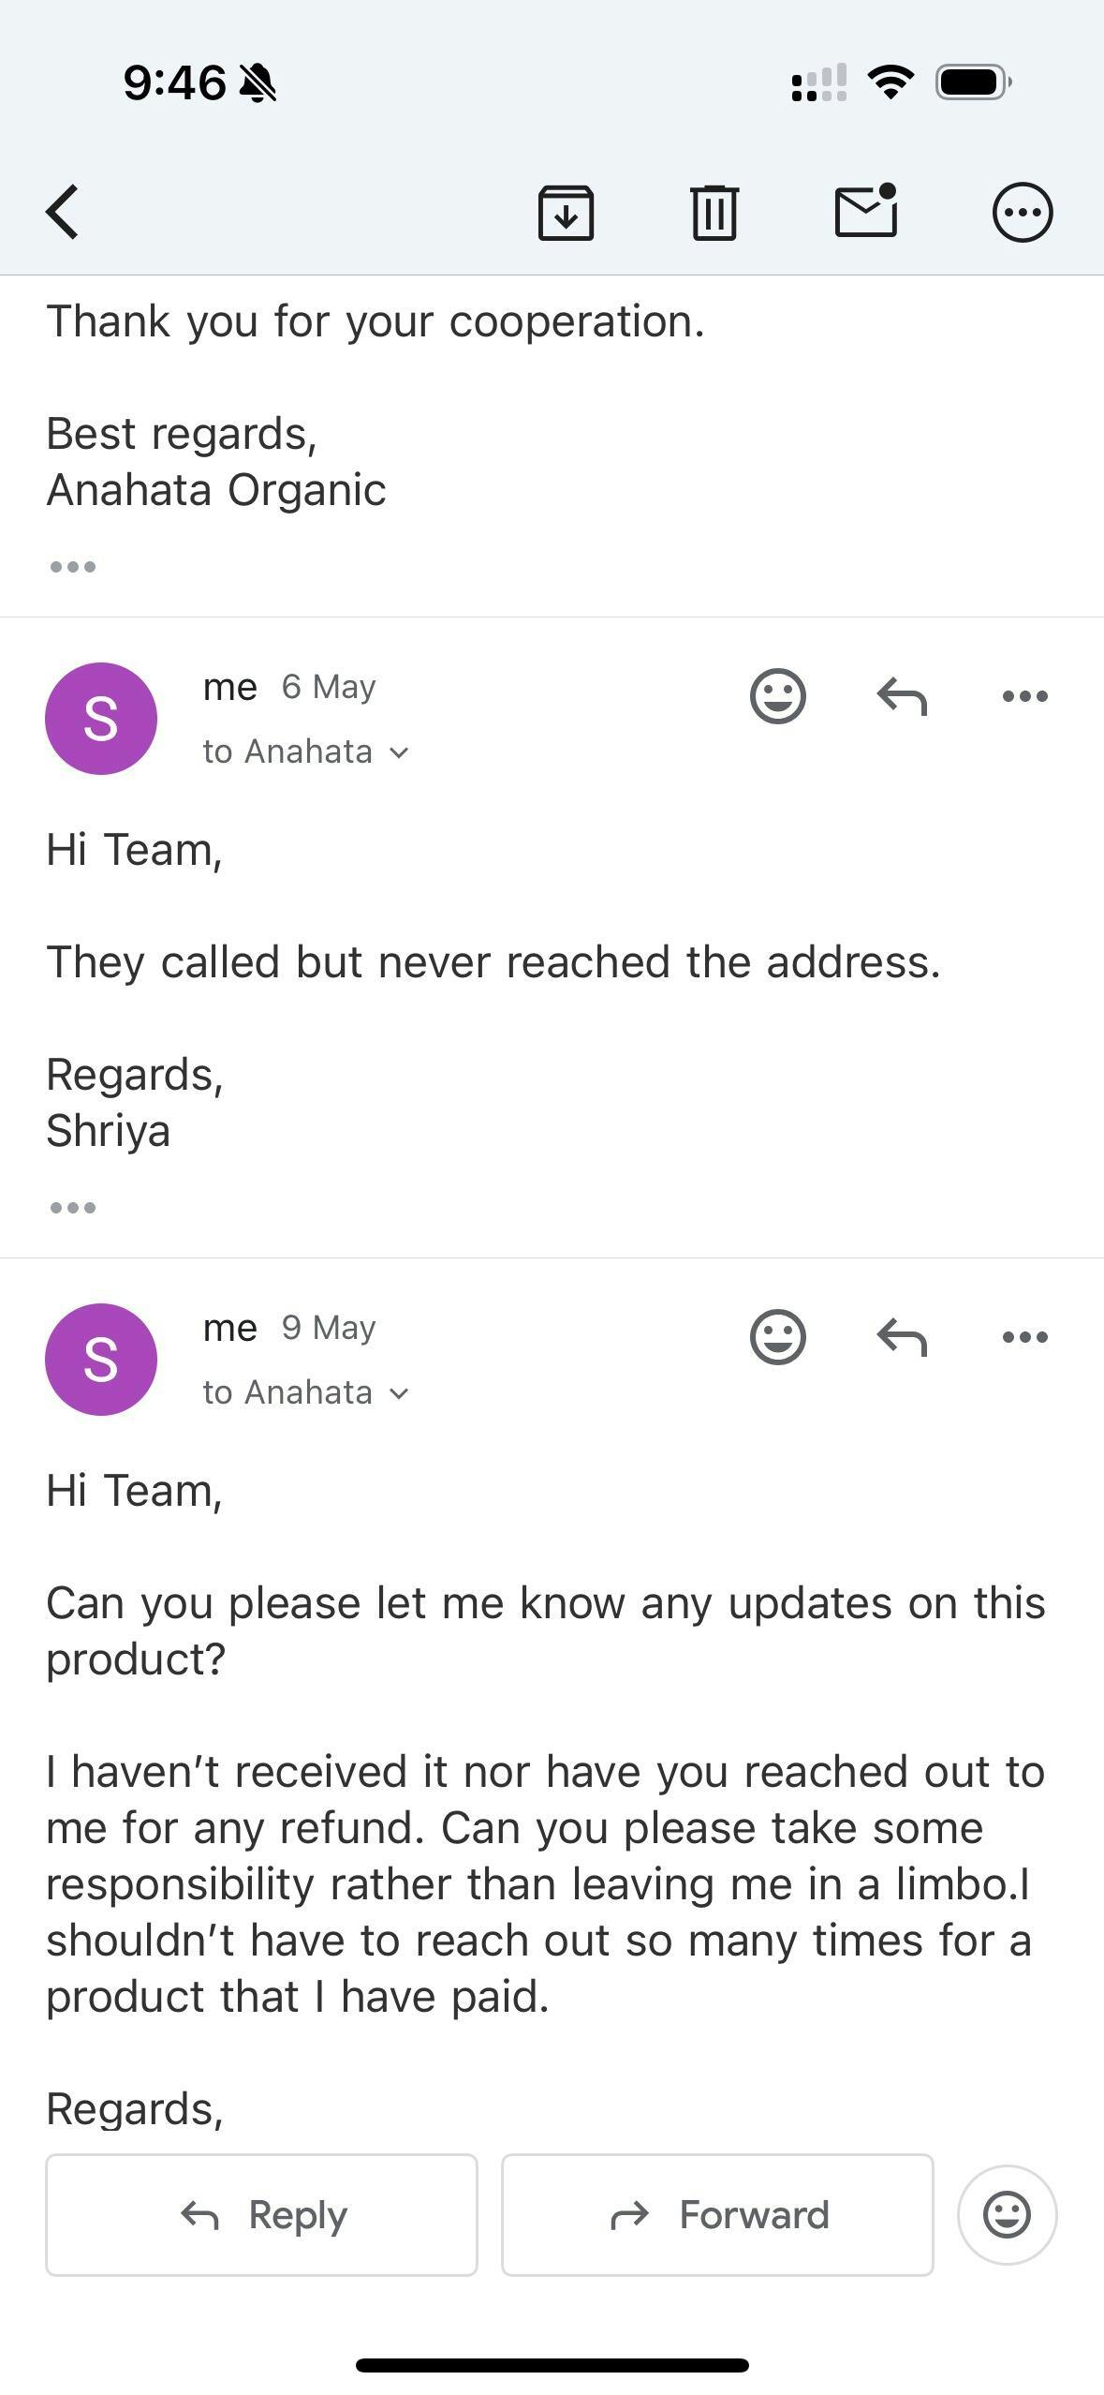This screenshot has width=1104, height=2395.
Task: Tap the Reply button at bottom
Action: tap(261, 2215)
